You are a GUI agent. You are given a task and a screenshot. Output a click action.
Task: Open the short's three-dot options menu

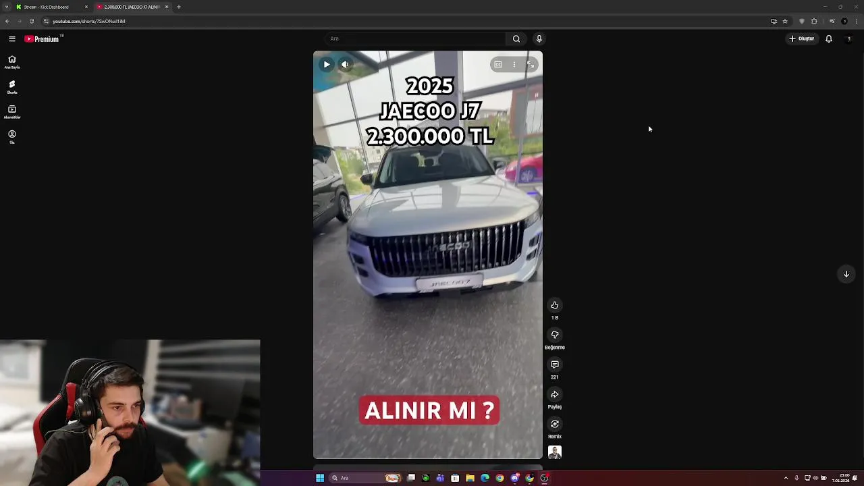click(x=514, y=65)
